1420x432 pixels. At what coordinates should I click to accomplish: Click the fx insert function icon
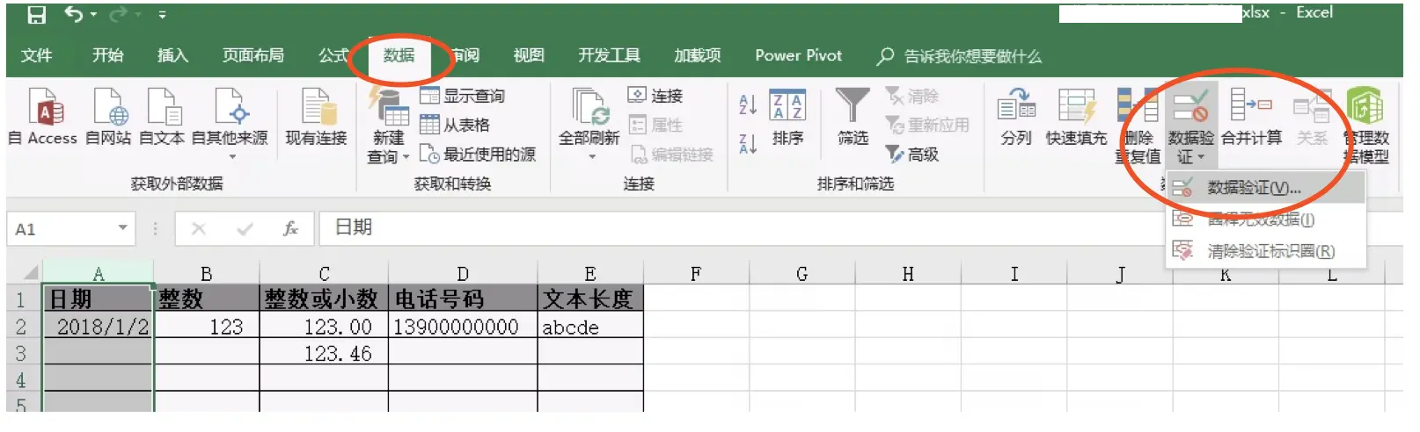tap(290, 229)
